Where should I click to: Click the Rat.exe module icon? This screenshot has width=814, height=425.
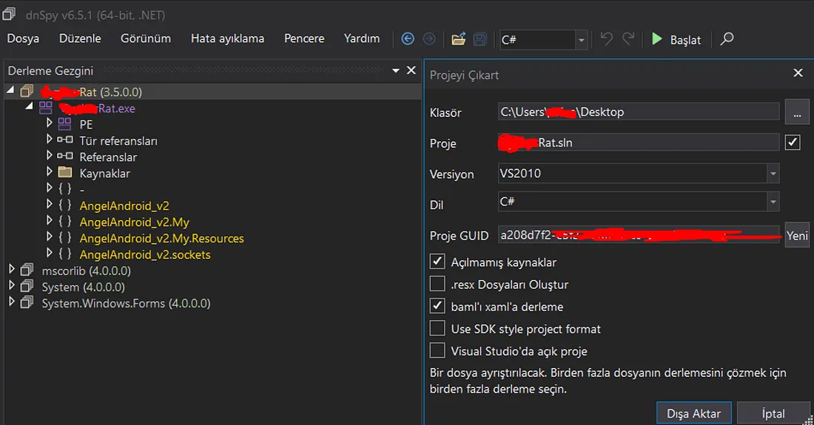point(46,108)
